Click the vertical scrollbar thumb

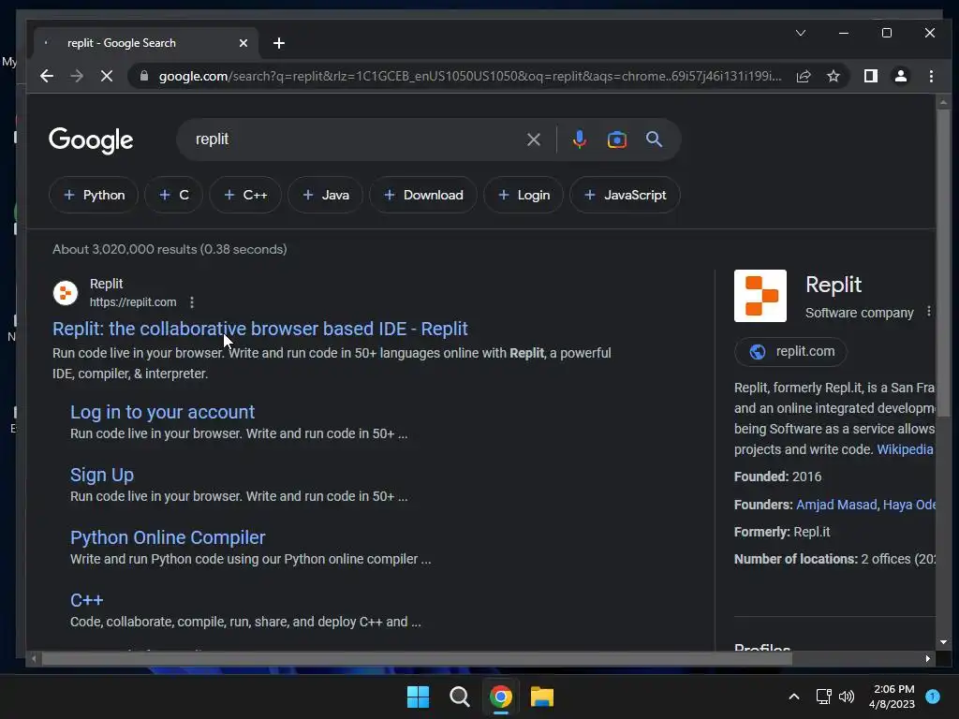[943, 263]
